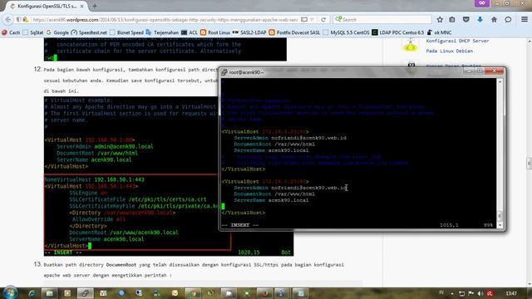Click the taskbar clock showing 13:47
Image resolution: width=532 pixels, height=299 pixels.
(511, 293)
